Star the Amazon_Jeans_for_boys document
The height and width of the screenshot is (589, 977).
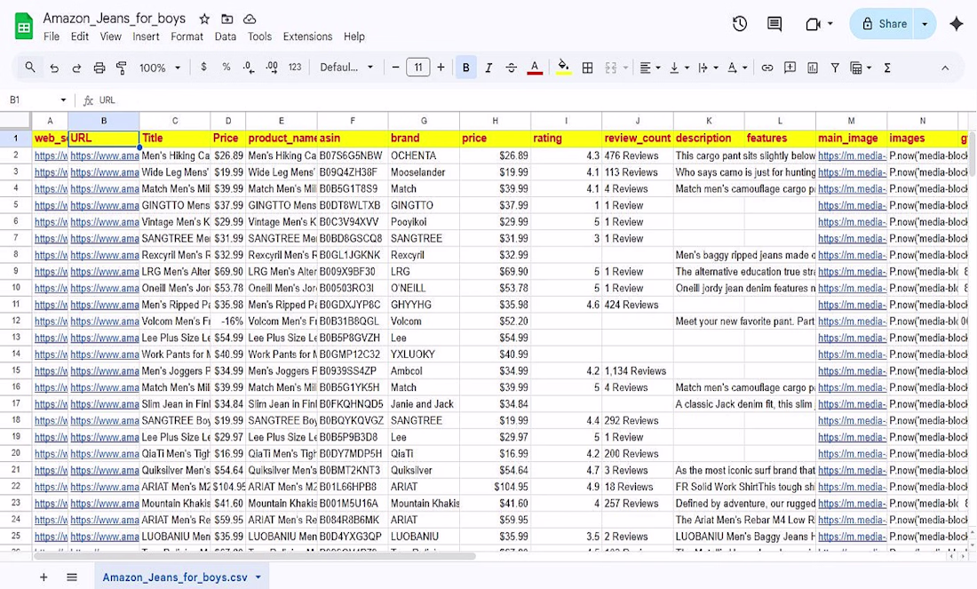coord(204,19)
